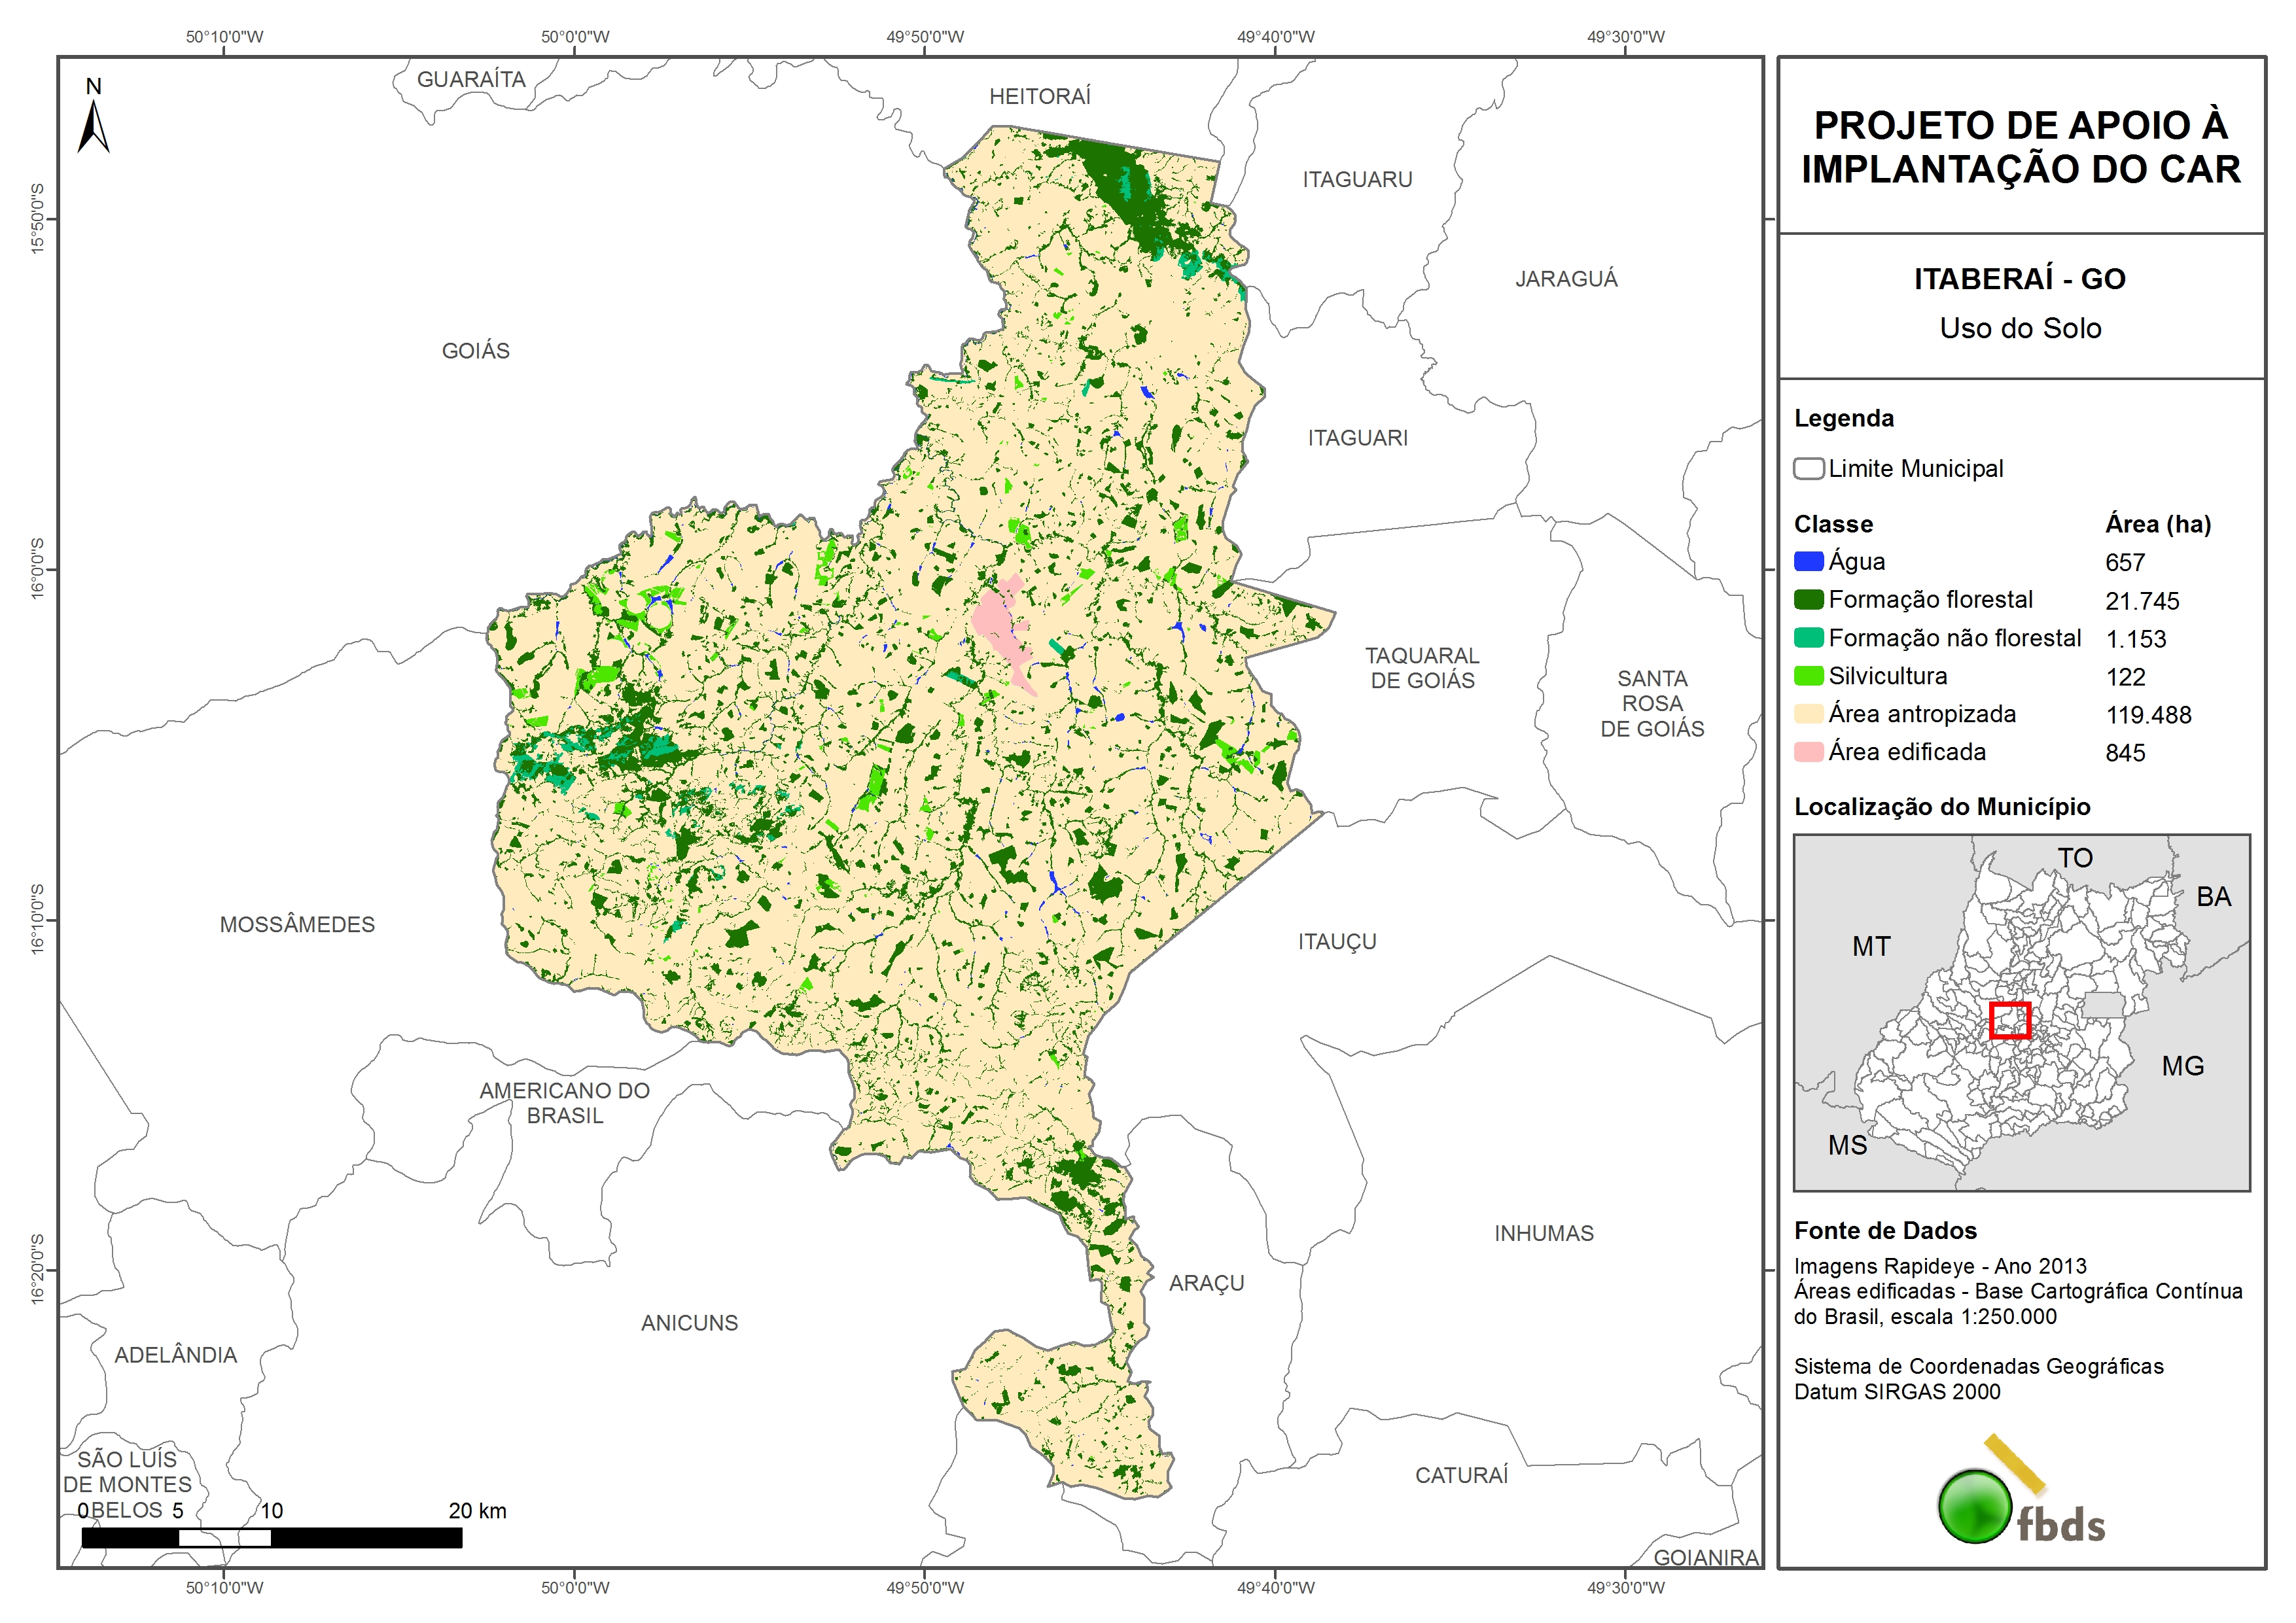Click the Formação florestal dark green swatch
Viewport: 2296px width, 1623px height.
tap(1808, 600)
